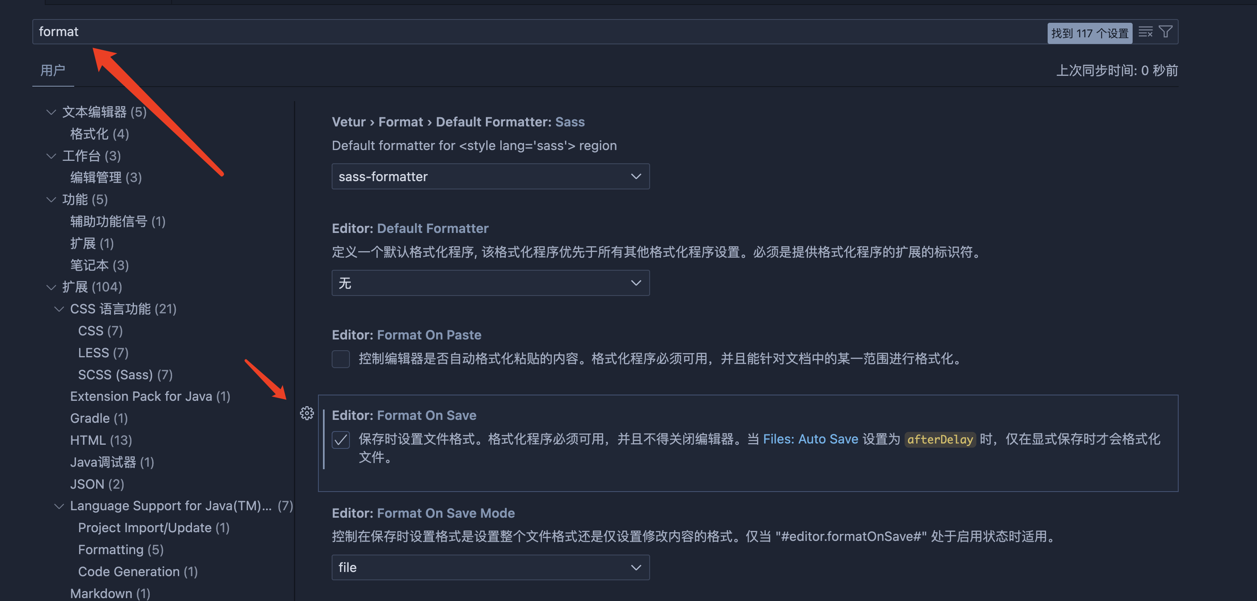The image size is (1257, 601).
Task: Collapse CSS 语言功能 chevron
Action: [x=59, y=309]
